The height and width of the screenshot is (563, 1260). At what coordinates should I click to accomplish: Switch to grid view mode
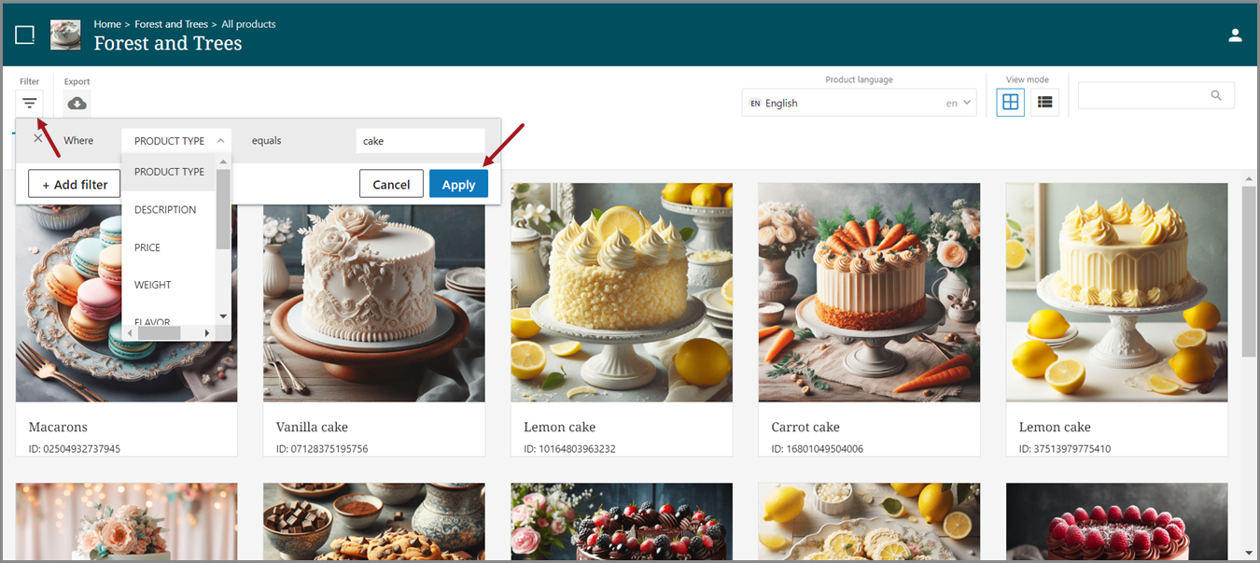pyautogui.click(x=1010, y=103)
